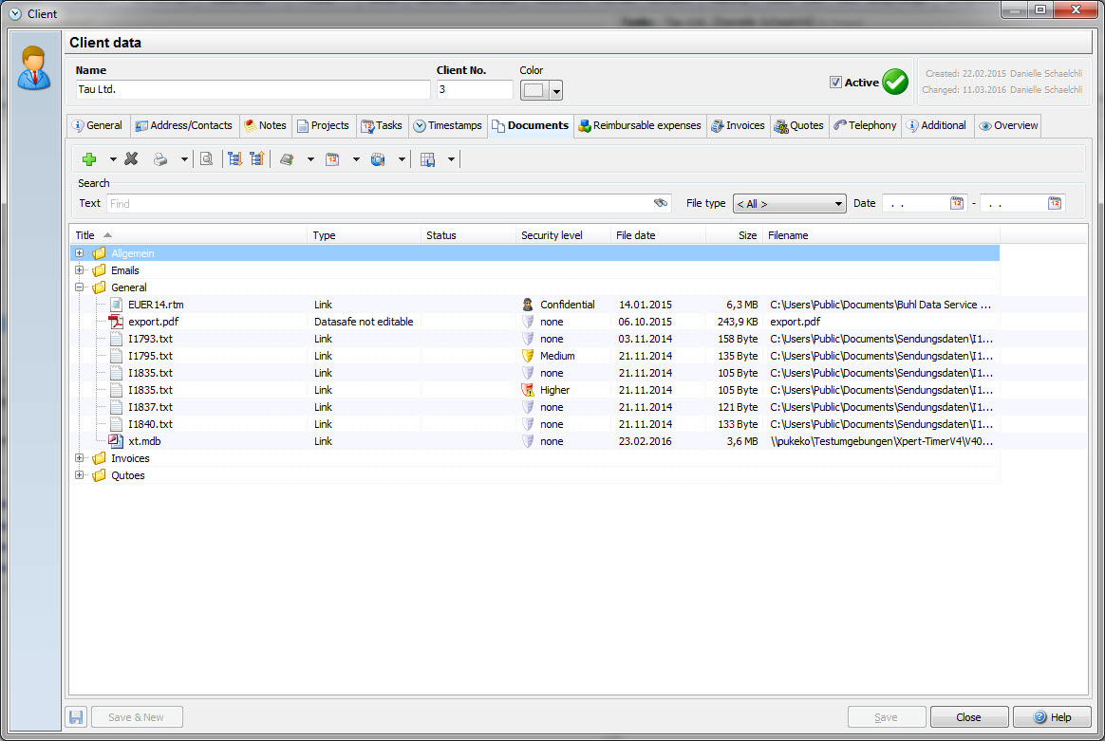Screen dimensions: 1105x741
Task: Collapse all tree nodes icon
Action: pyautogui.click(x=256, y=159)
